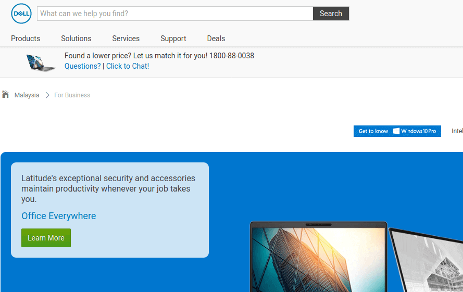Open the Services menu
The width and height of the screenshot is (463, 292).
[126, 39]
